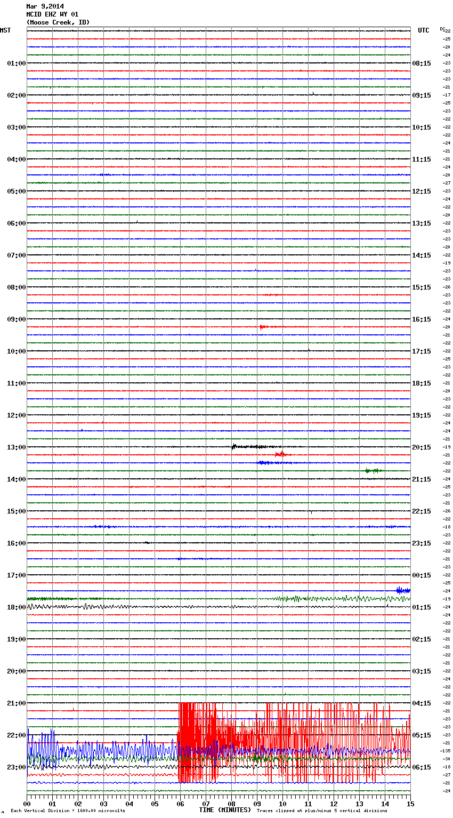
Task: Pick the 21:15 UTC time label
Action: 422,479
